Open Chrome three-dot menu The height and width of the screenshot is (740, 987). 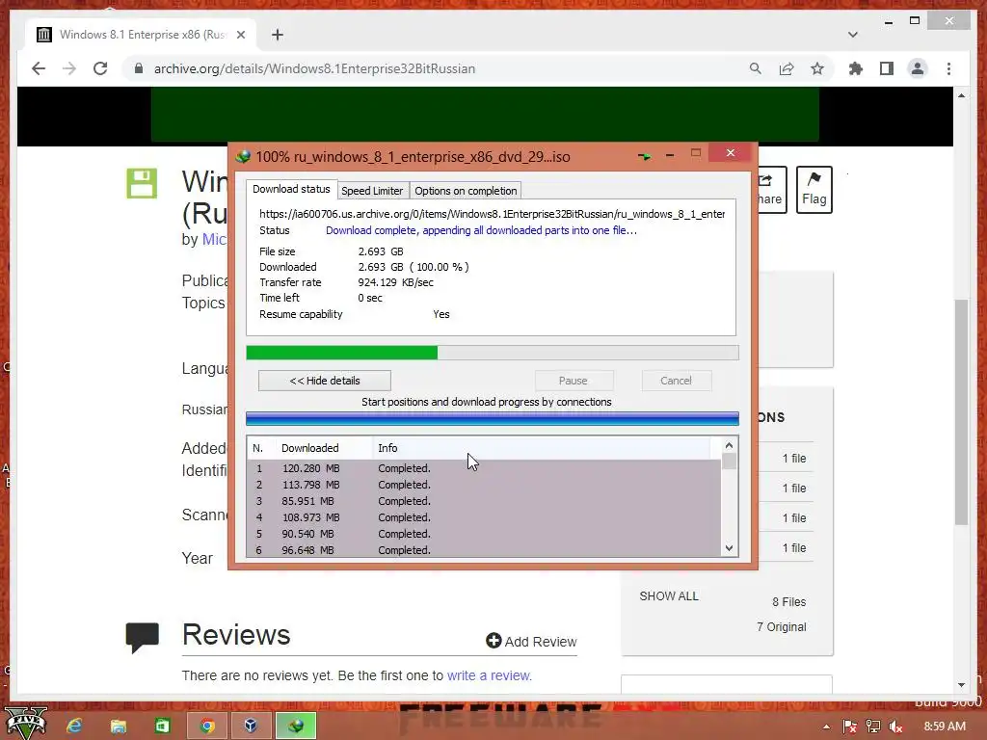[948, 68]
